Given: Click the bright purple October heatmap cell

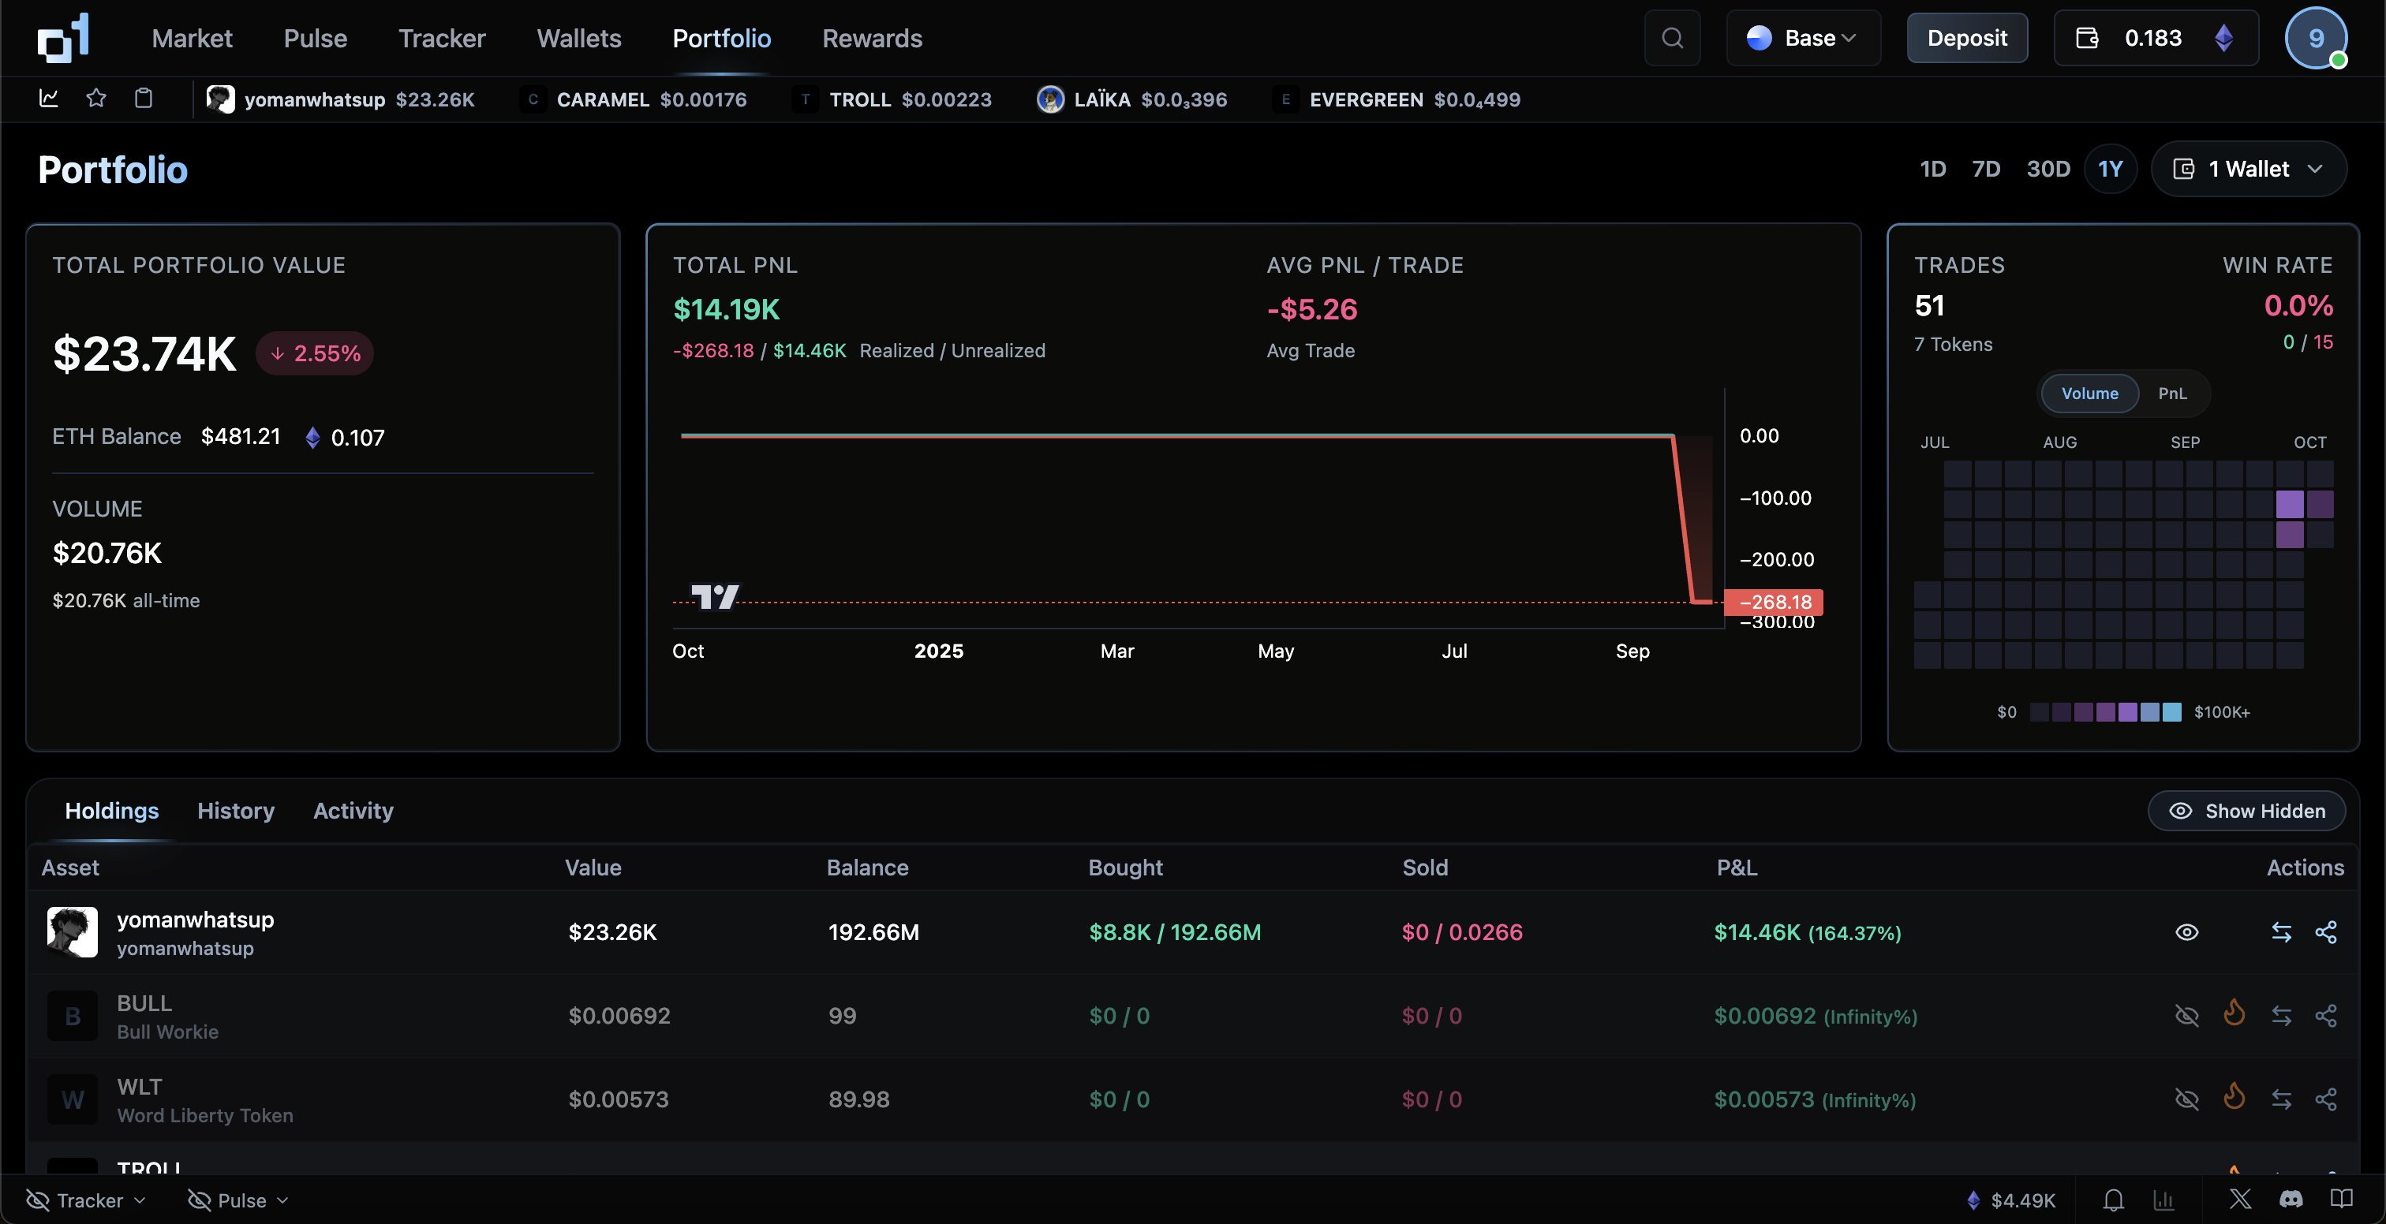Looking at the screenshot, I should pos(2289,504).
